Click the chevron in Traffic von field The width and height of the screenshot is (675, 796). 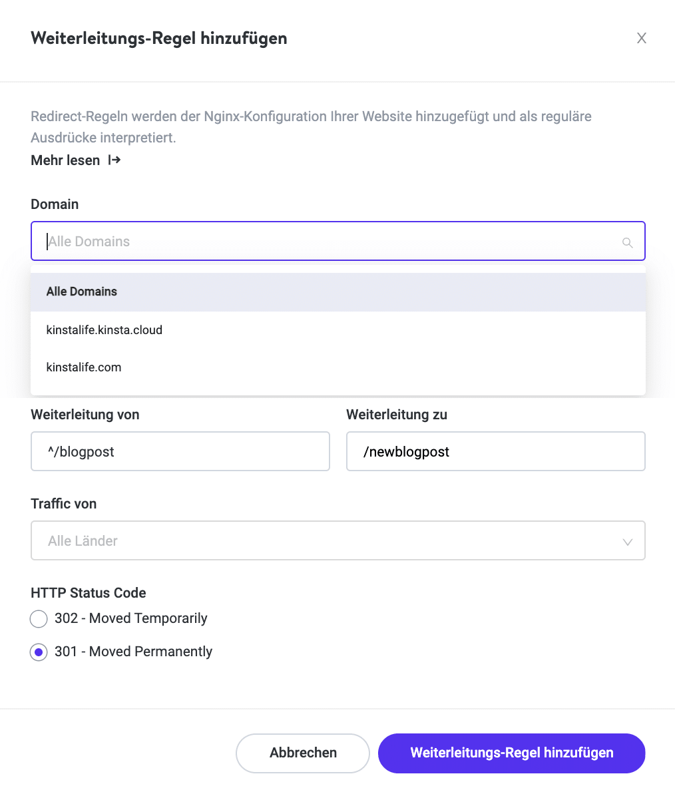627,542
